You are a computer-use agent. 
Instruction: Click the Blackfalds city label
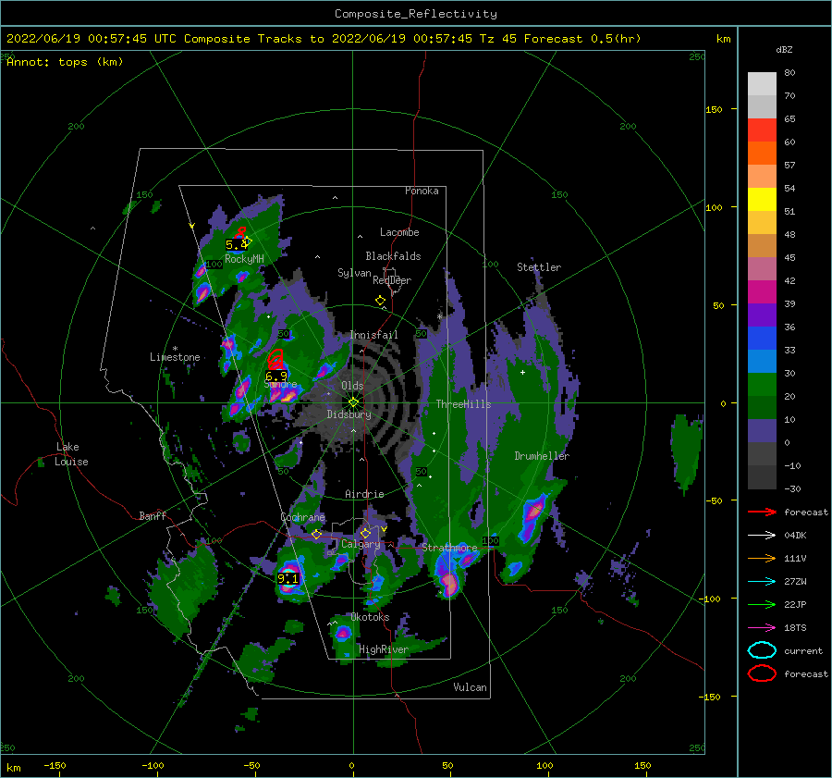click(x=393, y=256)
